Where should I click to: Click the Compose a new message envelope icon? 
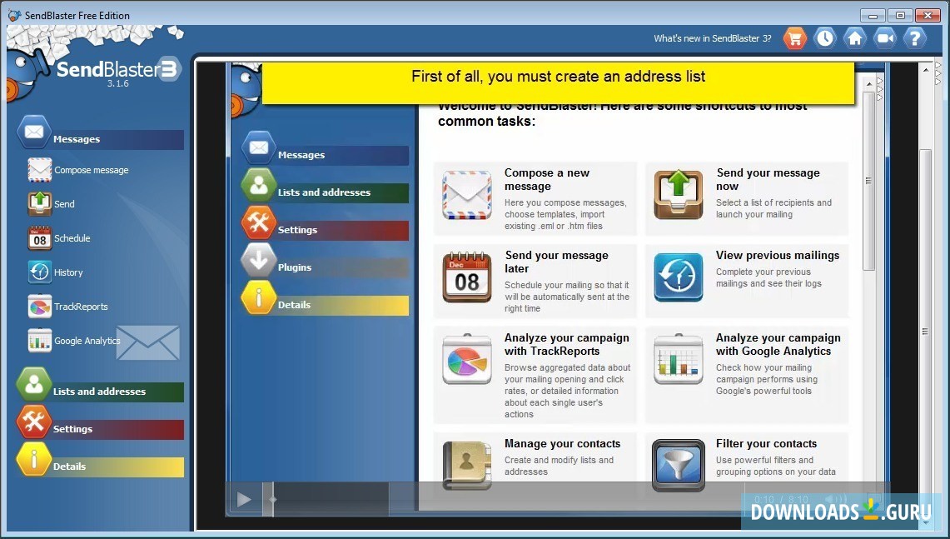[x=466, y=195]
